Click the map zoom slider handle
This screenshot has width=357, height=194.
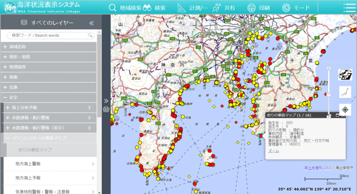point(329,94)
